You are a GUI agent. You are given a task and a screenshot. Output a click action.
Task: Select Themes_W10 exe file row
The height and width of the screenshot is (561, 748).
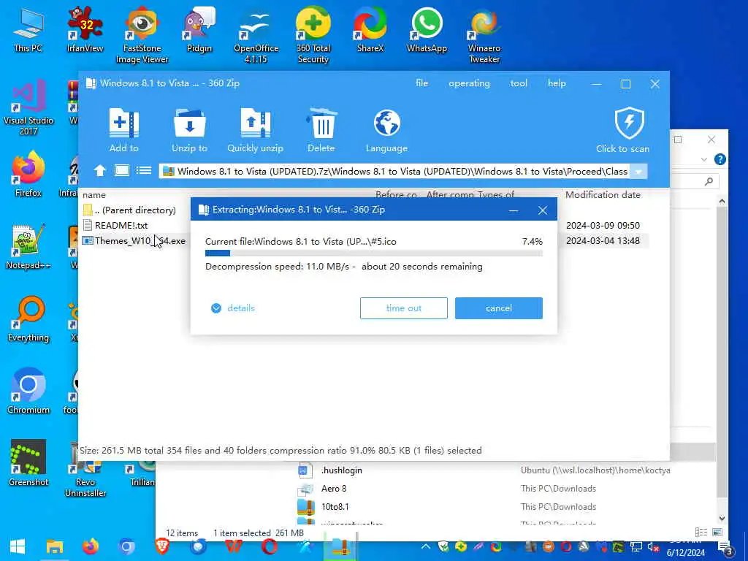(134, 240)
